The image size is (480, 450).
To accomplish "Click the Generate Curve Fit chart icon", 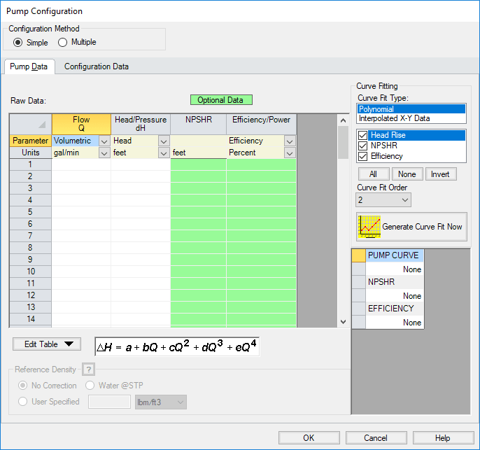I will pos(369,227).
